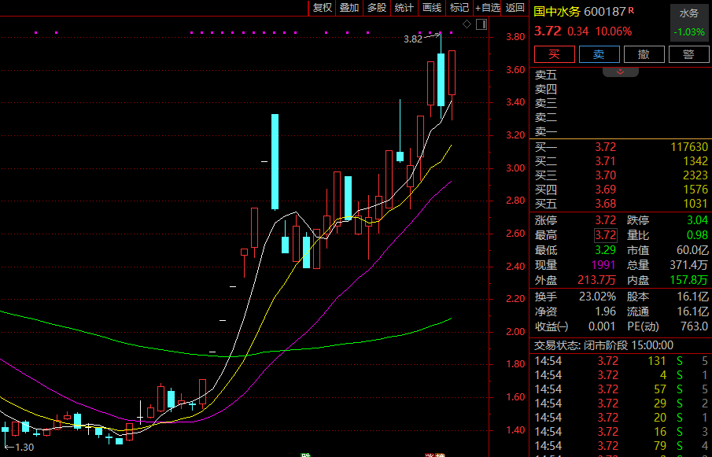This screenshot has height=457, width=712.
Task: Click the 标记 mark tool
Action: pyautogui.click(x=459, y=8)
